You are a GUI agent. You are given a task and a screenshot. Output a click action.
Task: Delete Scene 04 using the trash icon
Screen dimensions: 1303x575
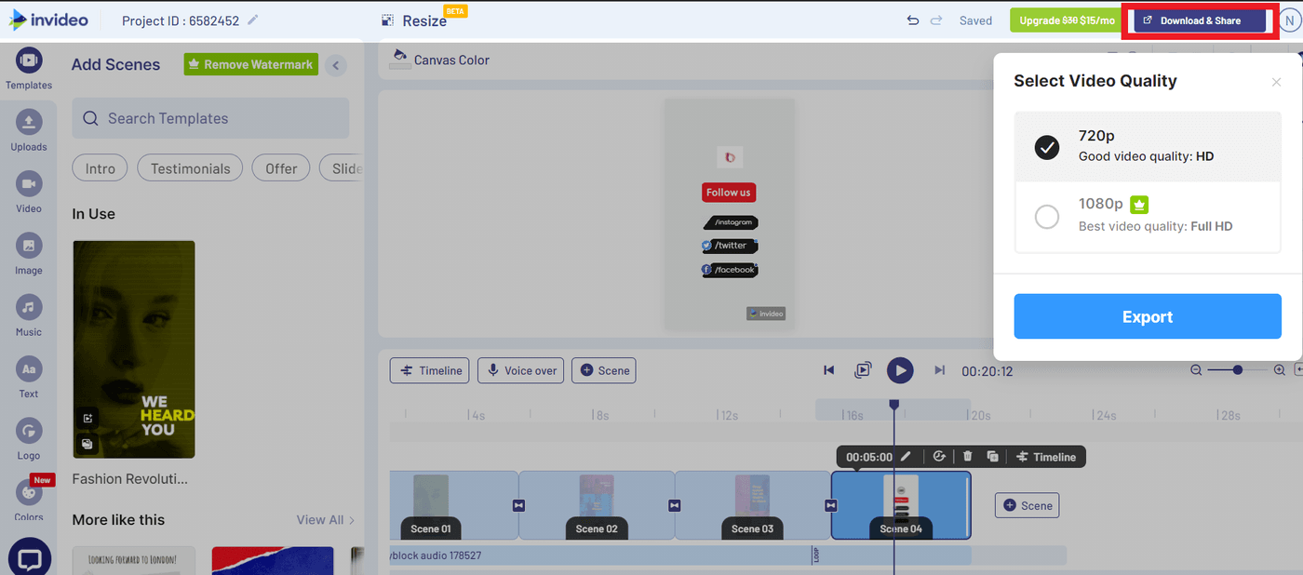966,456
